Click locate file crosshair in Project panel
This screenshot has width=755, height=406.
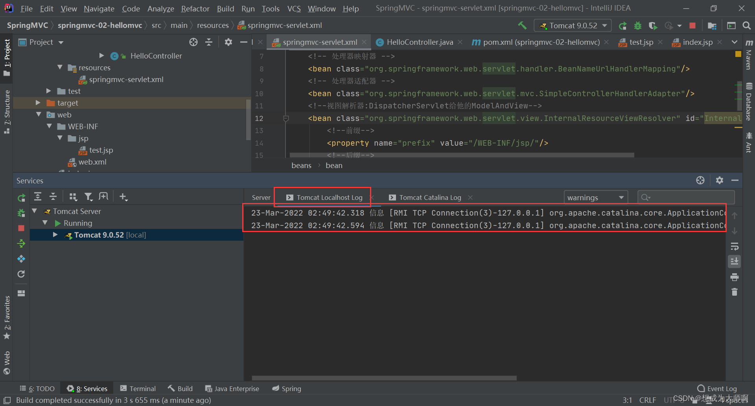[193, 42]
